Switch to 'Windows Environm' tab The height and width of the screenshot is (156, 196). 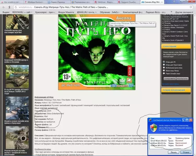click(35, 2)
